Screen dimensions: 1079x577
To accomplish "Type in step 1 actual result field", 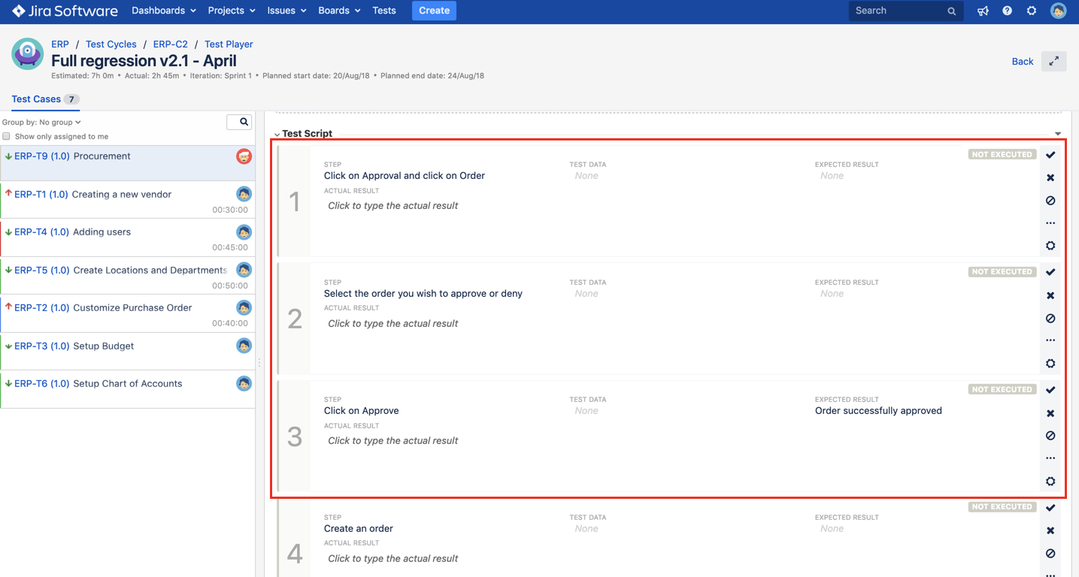I will tap(393, 206).
